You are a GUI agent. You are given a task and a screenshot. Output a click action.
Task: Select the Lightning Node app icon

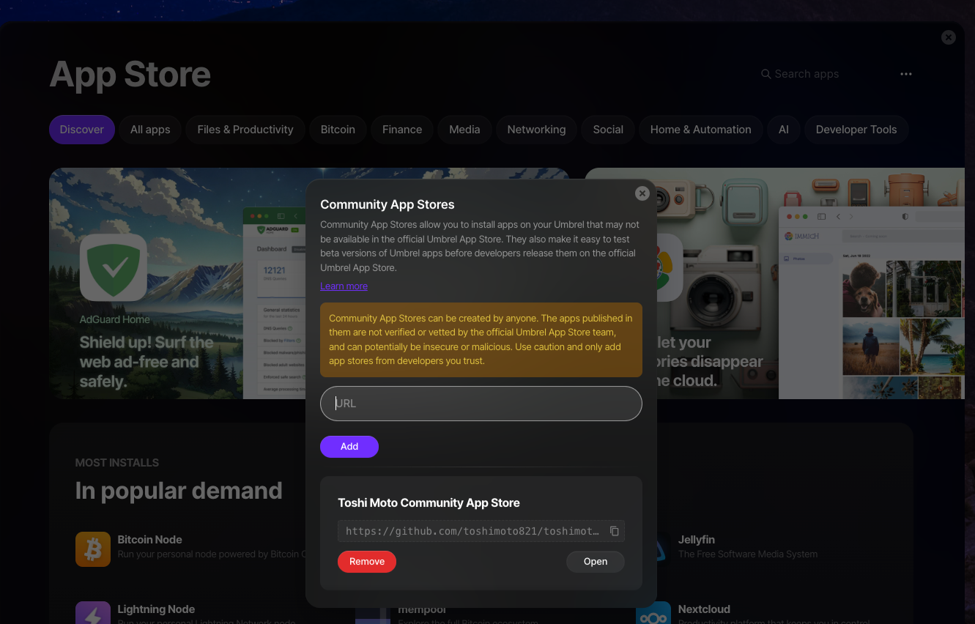(x=93, y=612)
